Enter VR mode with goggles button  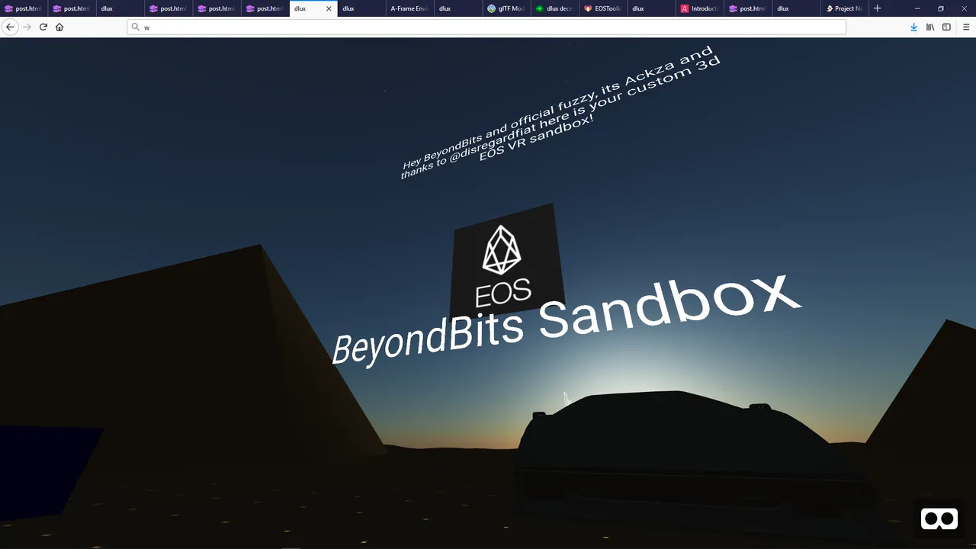pos(939,519)
